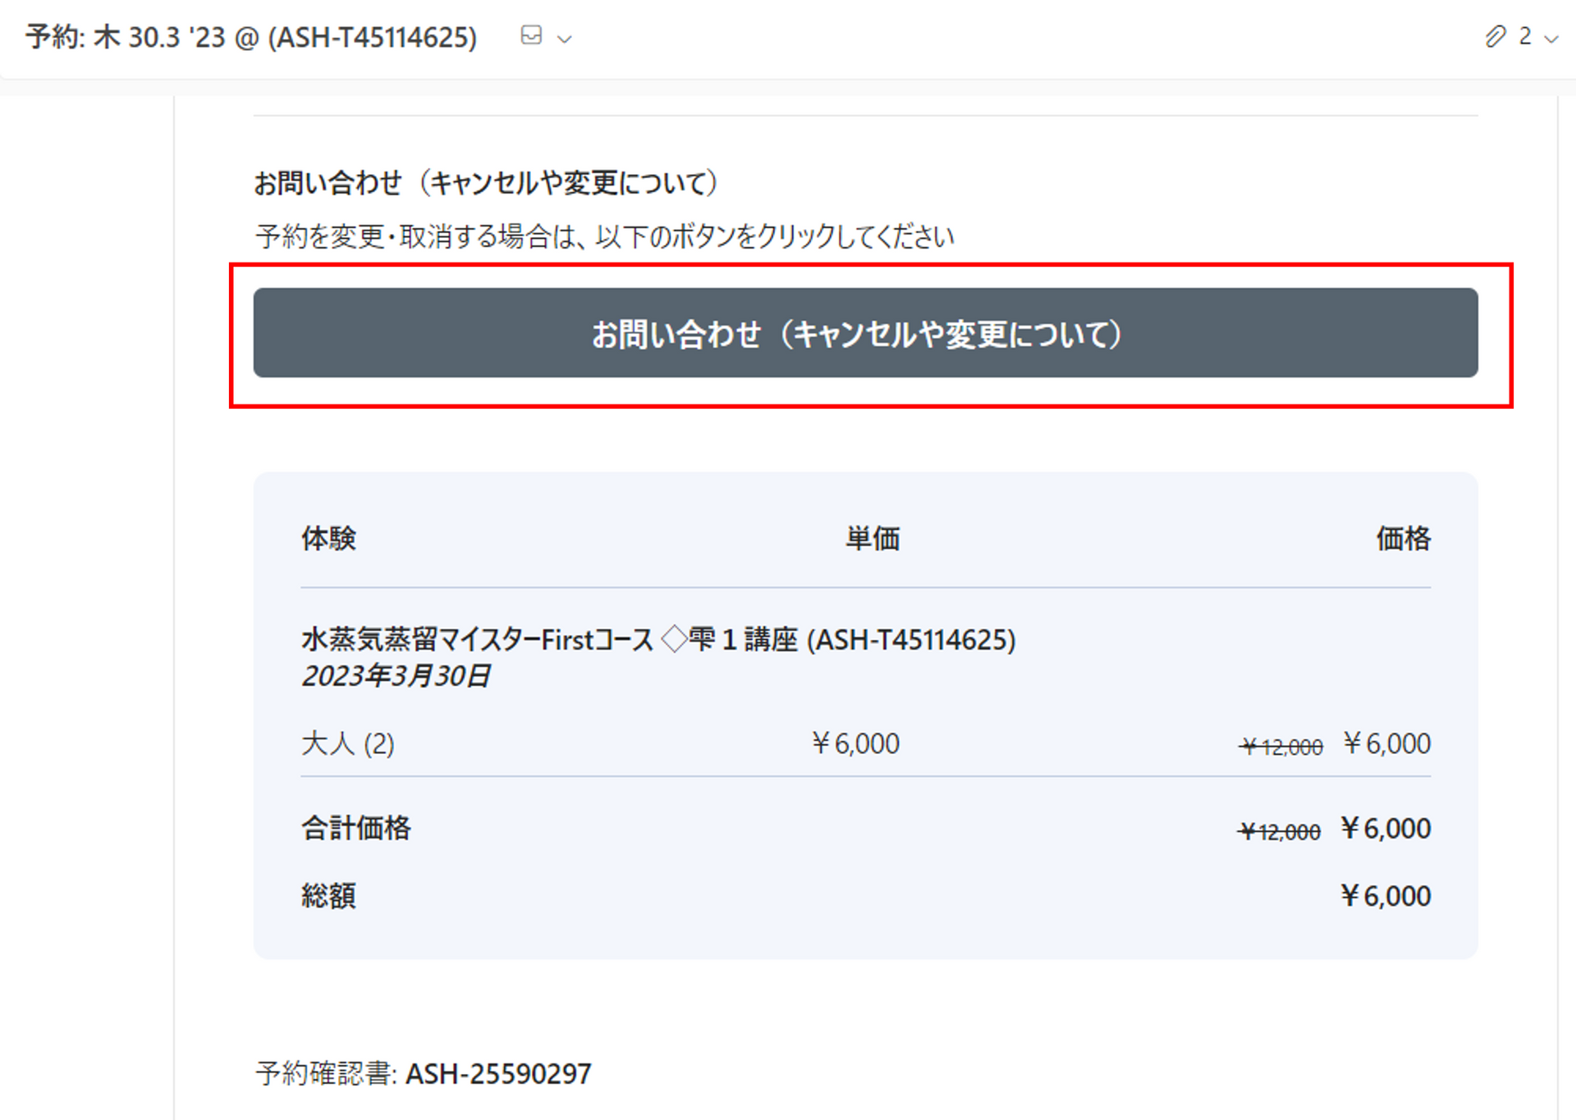Click the attachment count number 2
Screen dimensions: 1576x1120
pyautogui.click(x=1524, y=36)
